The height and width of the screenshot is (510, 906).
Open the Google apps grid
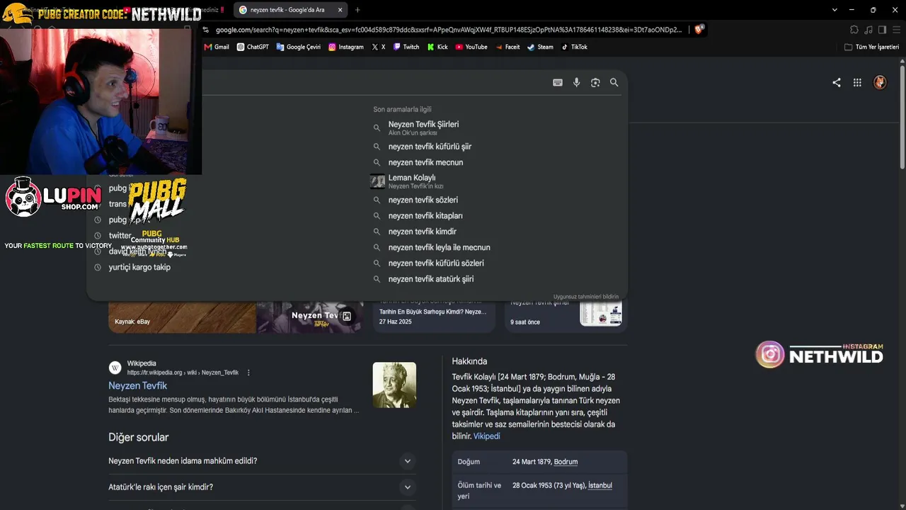tap(857, 82)
